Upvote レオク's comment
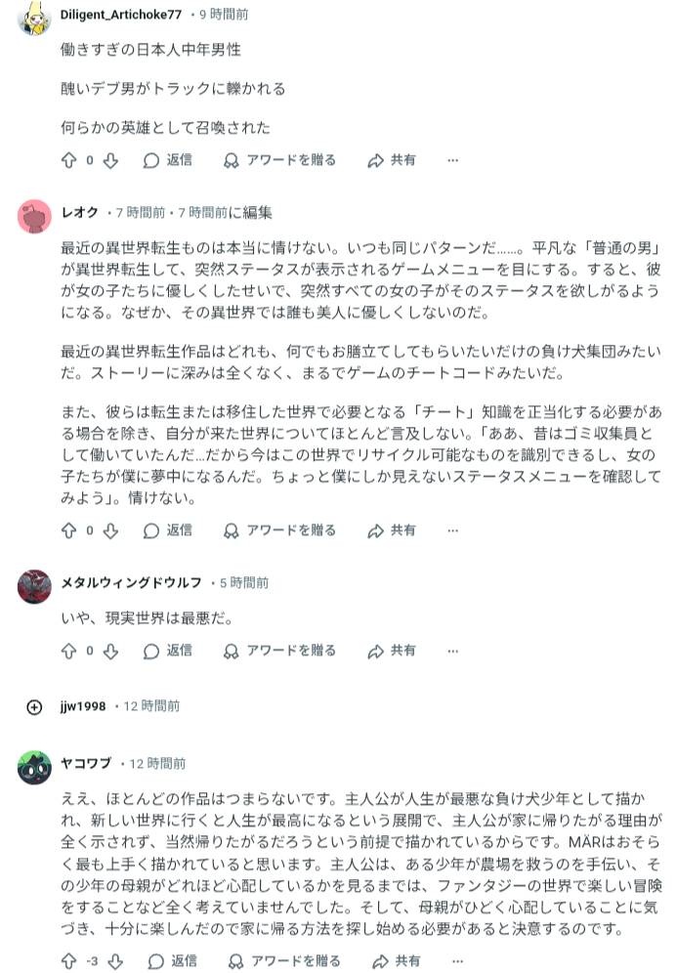The height and width of the screenshot is (973, 676). (x=68, y=530)
